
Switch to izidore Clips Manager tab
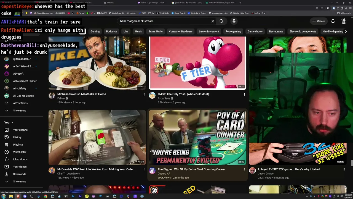(151, 3)
